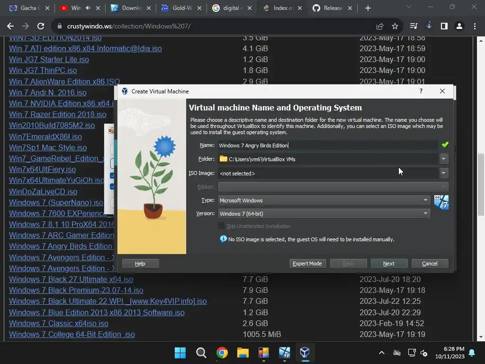This screenshot has height=364, width=485.
Task: Click the muted volume tray icon
Action: pyautogui.click(x=424, y=353)
